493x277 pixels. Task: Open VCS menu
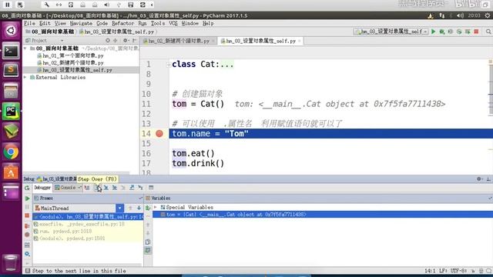coord(173,23)
